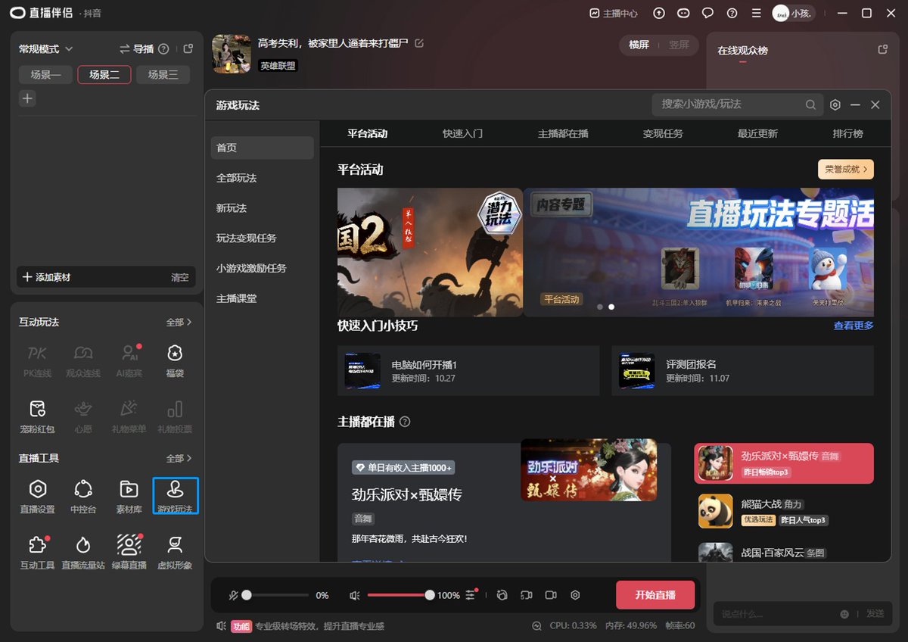Switch to 主播都在播 tab
The height and width of the screenshot is (642, 908).
563,133
